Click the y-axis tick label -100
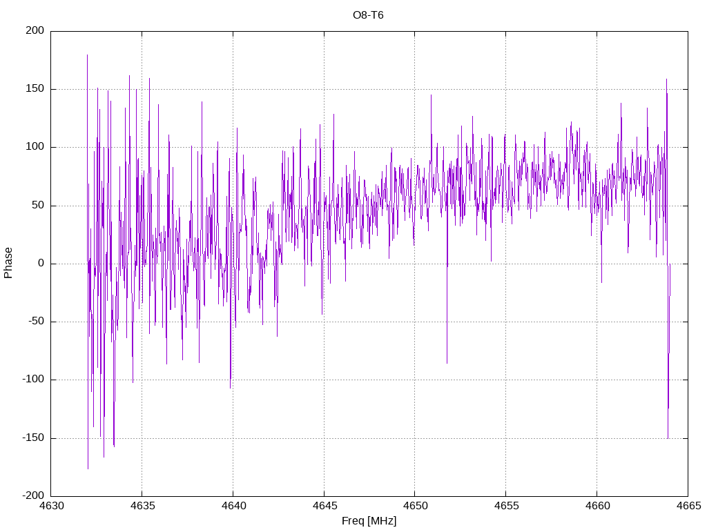 pyautogui.click(x=33, y=380)
